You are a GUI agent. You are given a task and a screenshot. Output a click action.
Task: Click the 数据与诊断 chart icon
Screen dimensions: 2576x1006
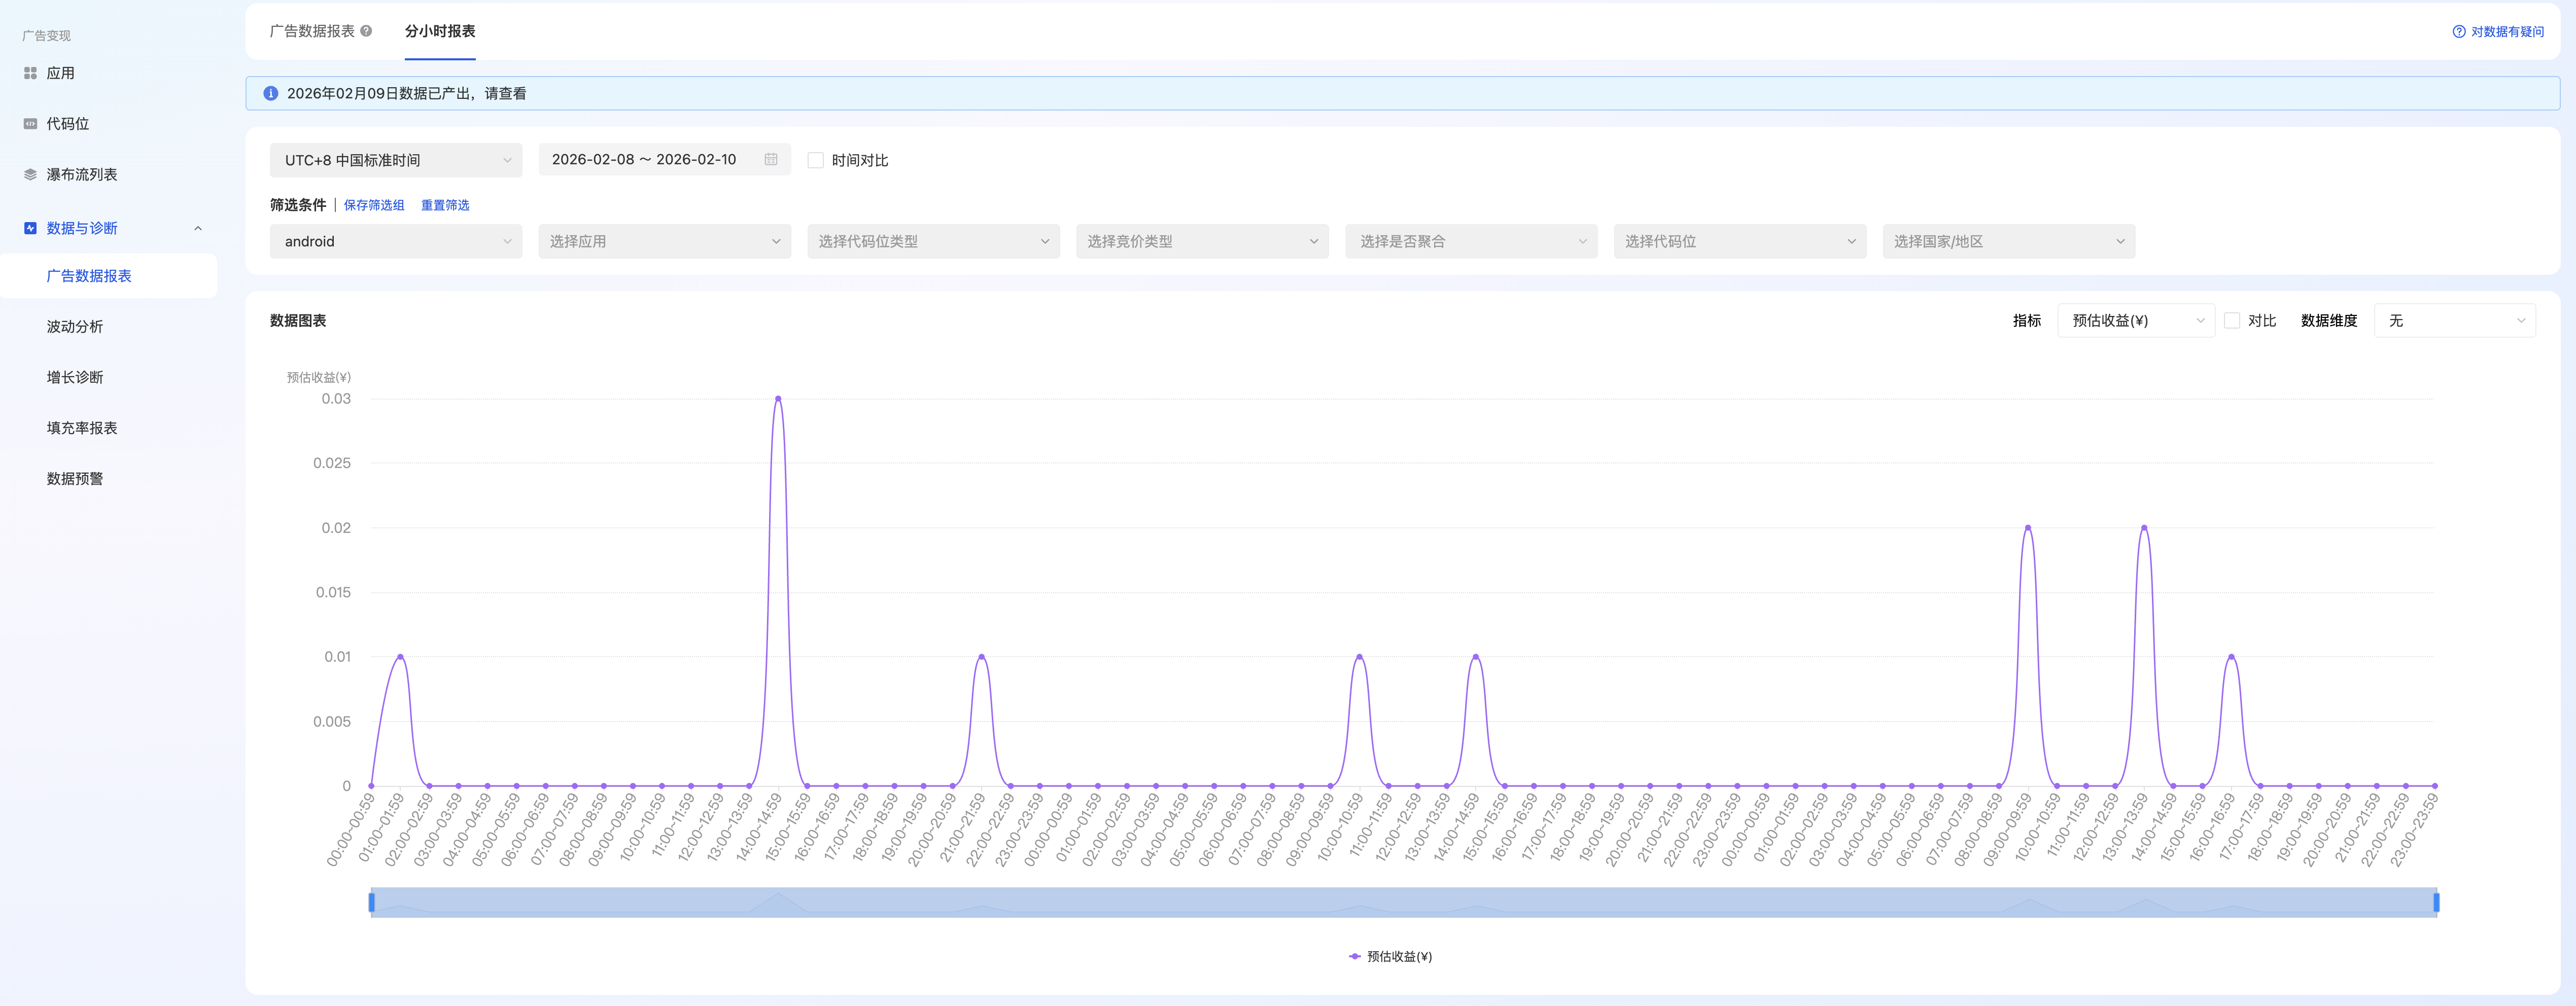[x=30, y=228]
